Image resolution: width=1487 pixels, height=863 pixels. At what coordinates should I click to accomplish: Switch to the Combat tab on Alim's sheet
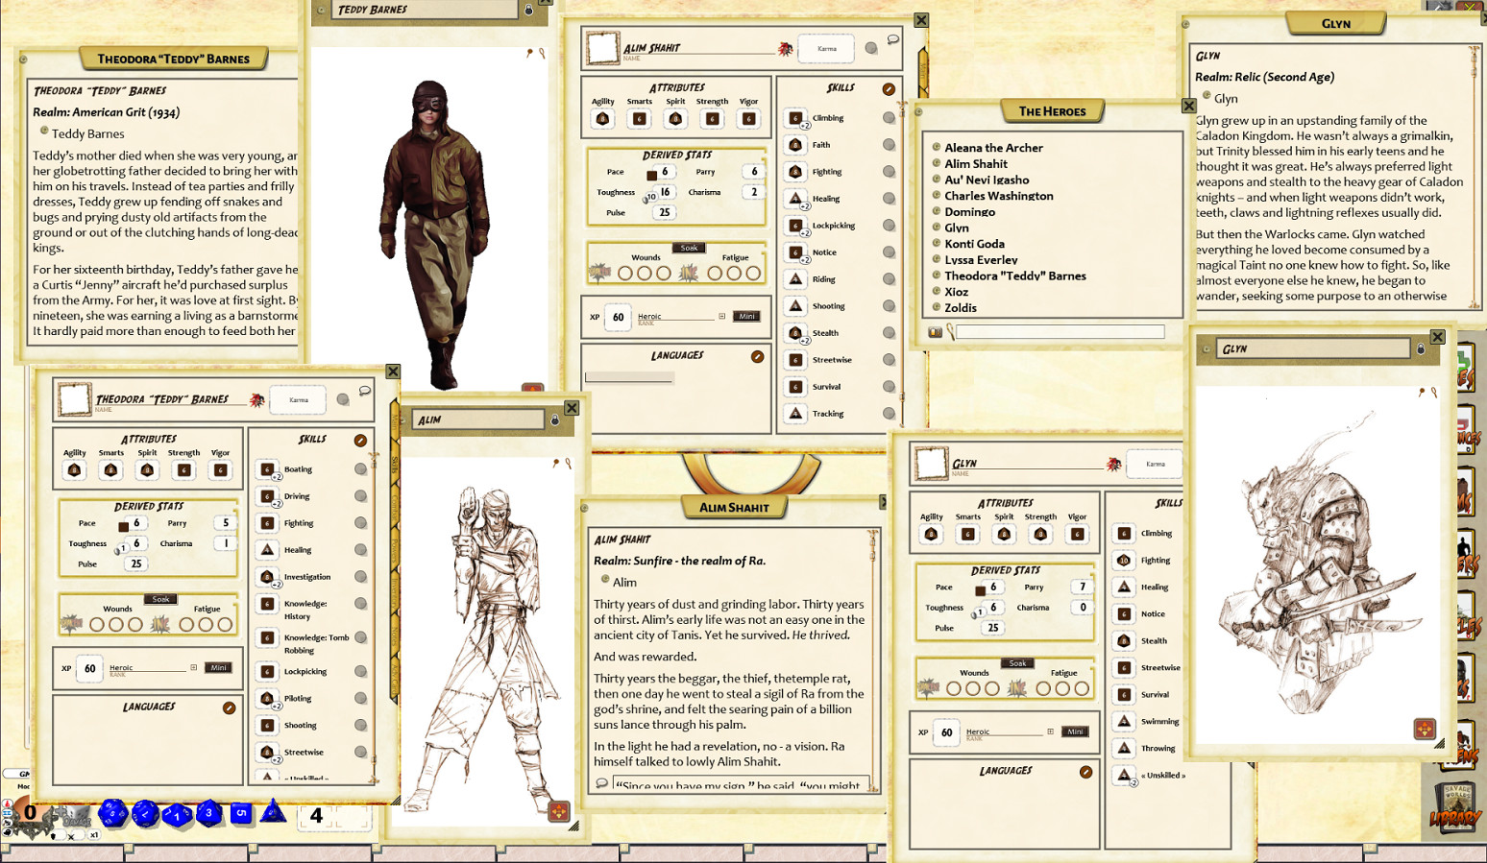click(x=394, y=507)
